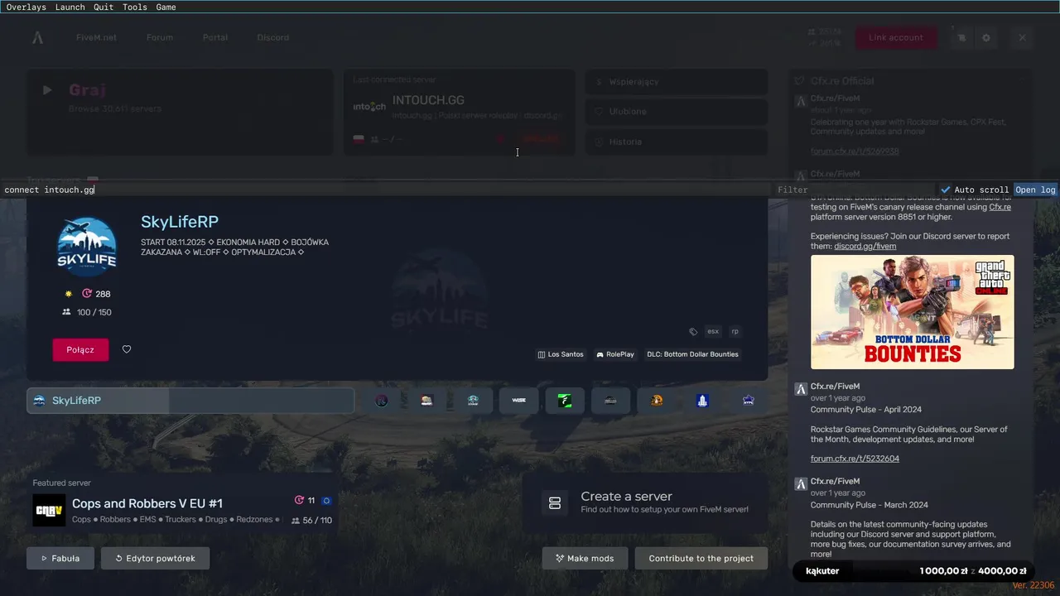Click the tag icon near esx
The width and height of the screenshot is (1060, 596).
(x=693, y=331)
